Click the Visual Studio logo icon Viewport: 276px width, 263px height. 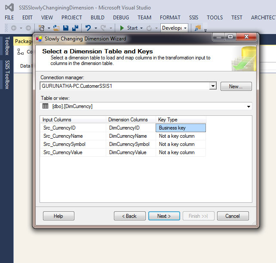coord(9,7)
